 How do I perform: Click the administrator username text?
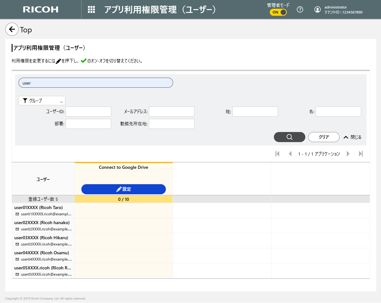click(335, 7)
